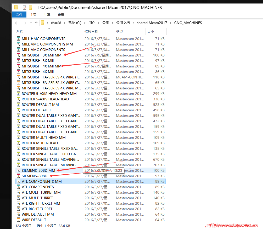The image size is (263, 229).
Task: Expand chevron after 系统 (C:) in address bar
Action: pos(85,23)
